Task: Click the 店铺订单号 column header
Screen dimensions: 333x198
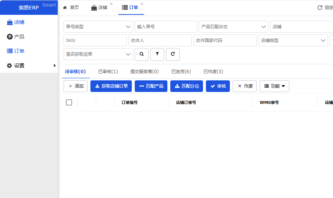Action: click(x=186, y=102)
